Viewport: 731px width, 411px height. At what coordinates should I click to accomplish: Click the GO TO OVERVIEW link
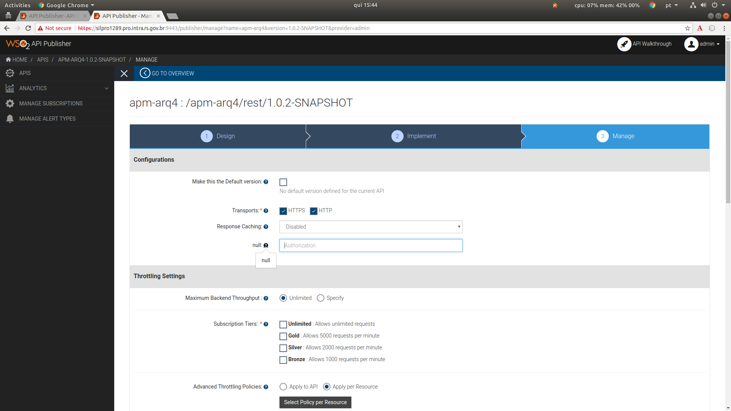coord(173,73)
